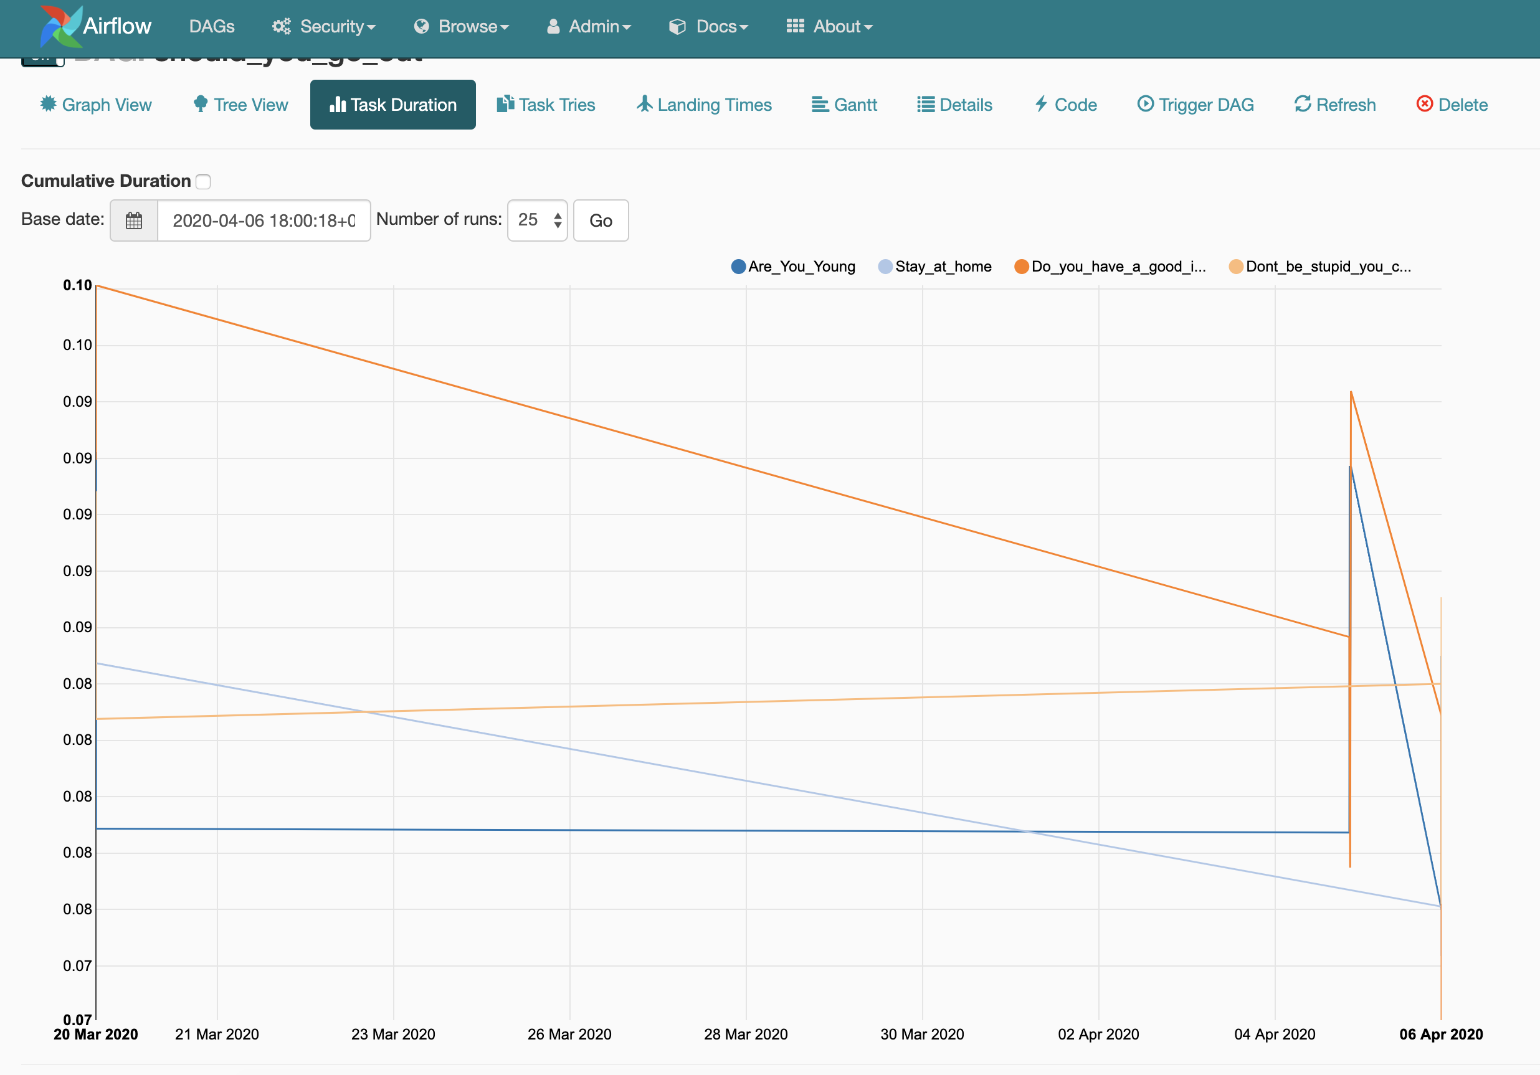1540x1075 pixels.
Task: View DAG Code via lightning icon
Action: tap(1041, 105)
